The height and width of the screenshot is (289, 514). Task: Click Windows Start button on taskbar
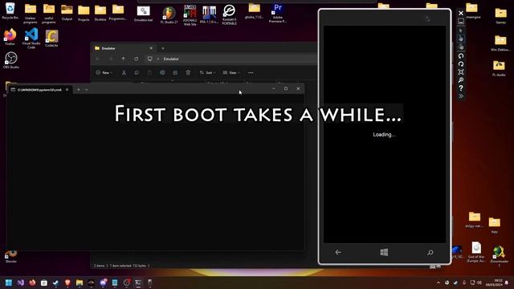coord(9,283)
